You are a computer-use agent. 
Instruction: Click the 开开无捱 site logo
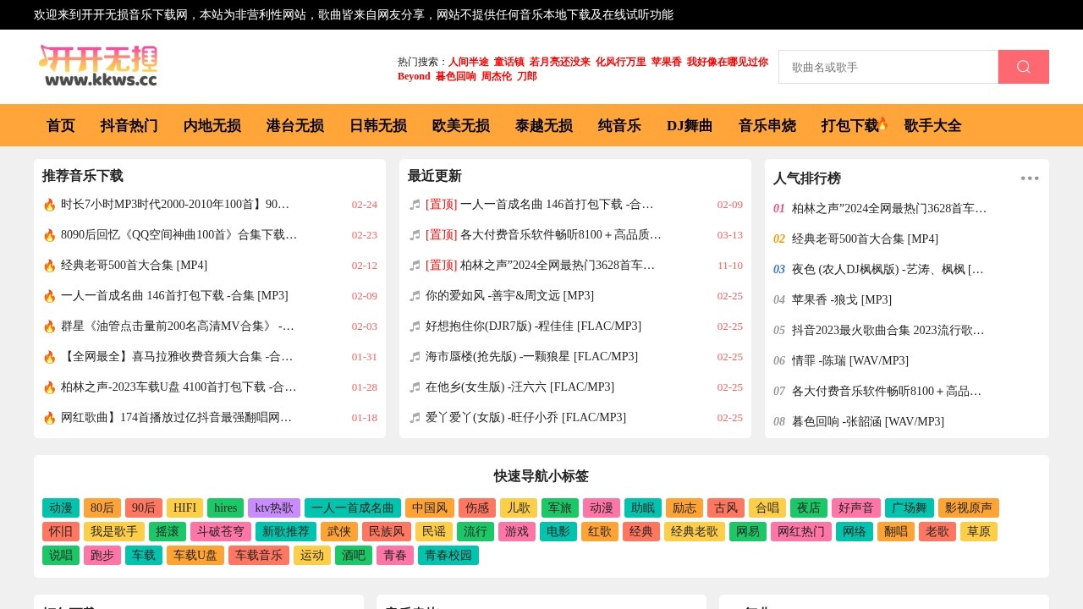coord(98,64)
